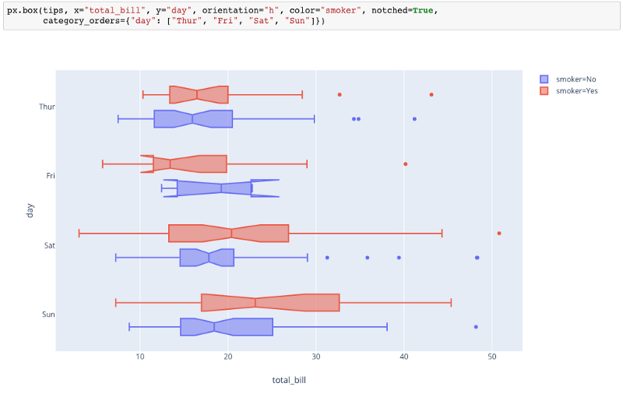Click the blue smoker=No legend swatch
The height and width of the screenshot is (394, 623).
544,79
